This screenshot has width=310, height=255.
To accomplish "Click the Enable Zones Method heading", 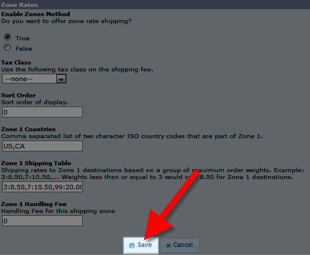I will (x=36, y=14).
